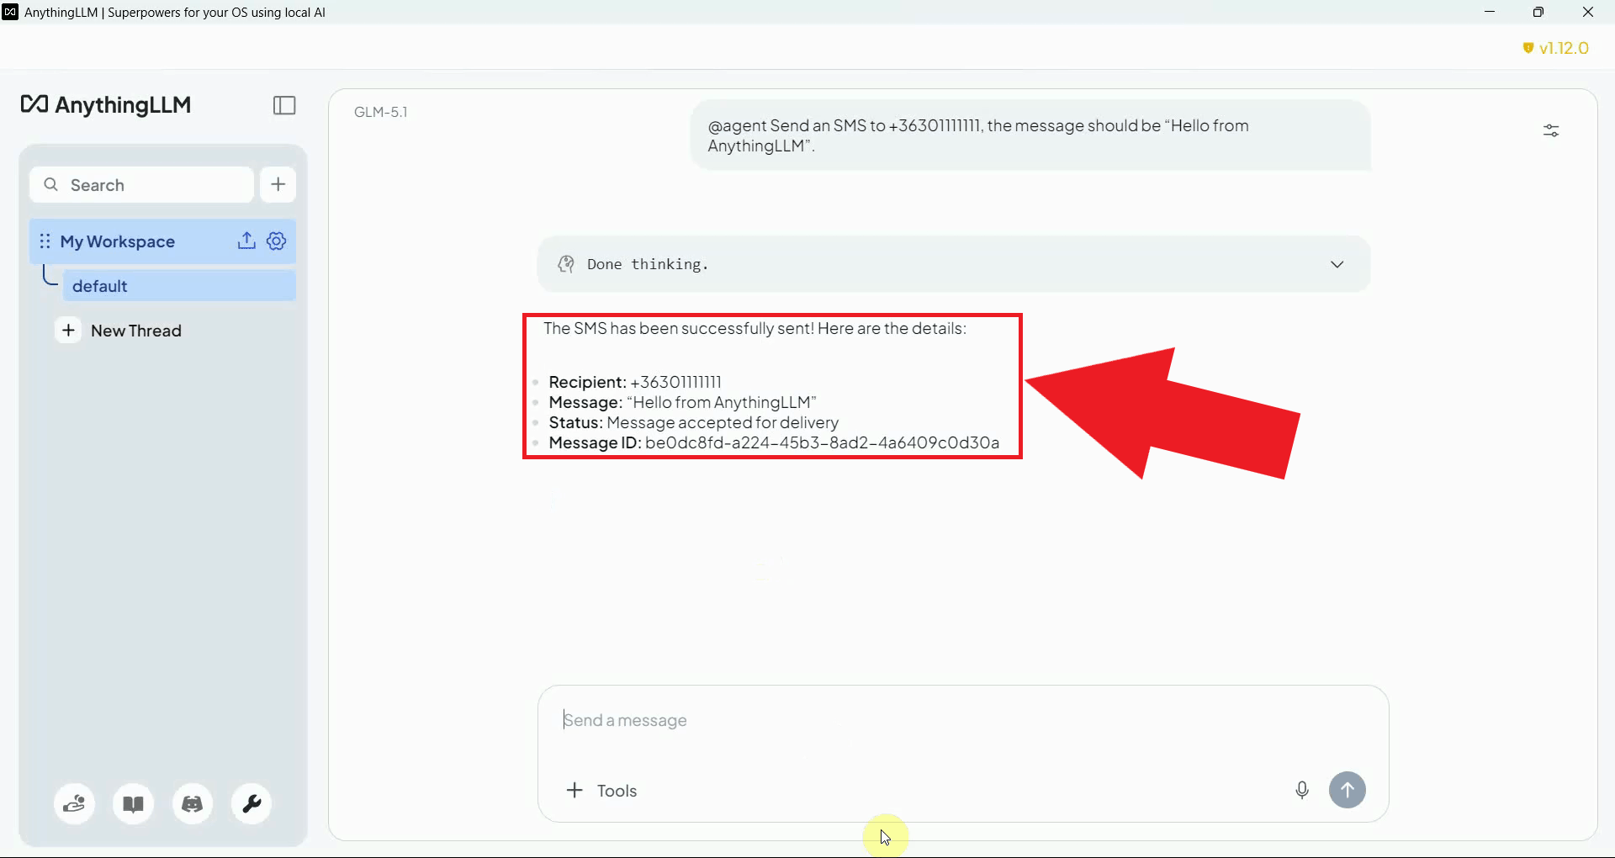Open My Workspace settings gear

277,241
